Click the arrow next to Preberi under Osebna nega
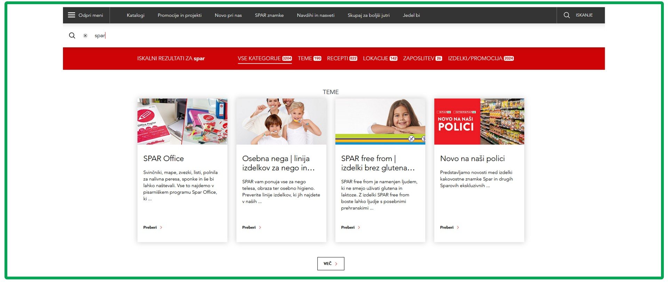 pos(260,227)
